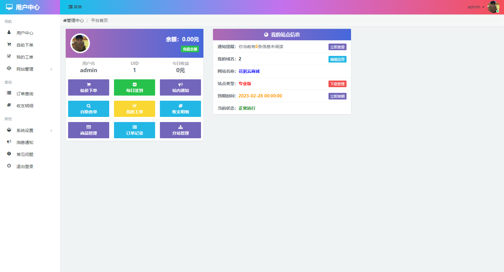
Task: Toggle the sidebar with the 菜单 button
Action: (x=75, y=7)
